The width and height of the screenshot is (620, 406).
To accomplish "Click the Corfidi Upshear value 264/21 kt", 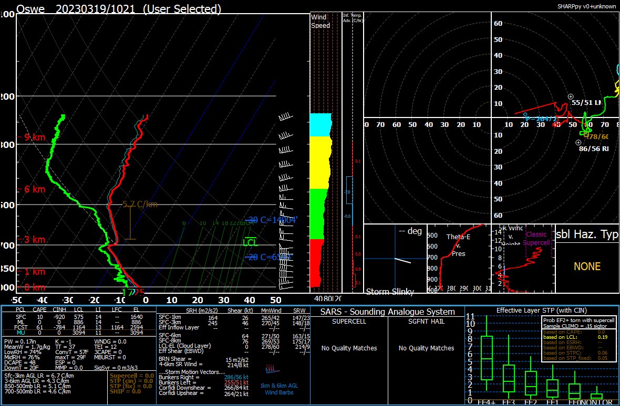I will 236,394.
